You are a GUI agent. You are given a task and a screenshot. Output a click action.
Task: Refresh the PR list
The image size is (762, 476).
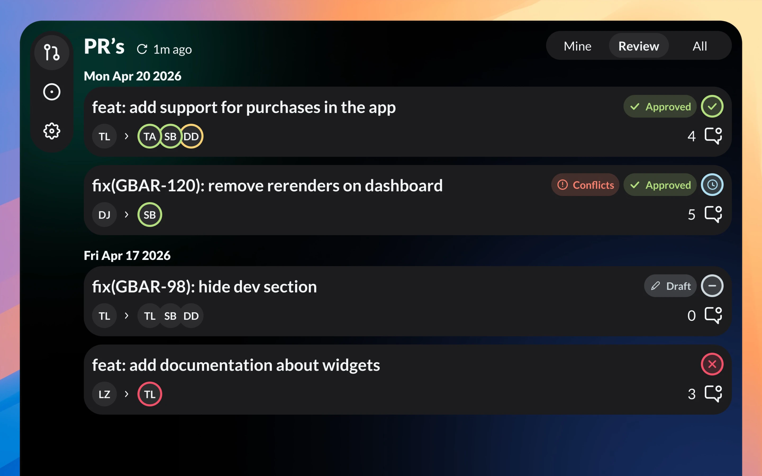pyautogui.click(x=142, y=49)
